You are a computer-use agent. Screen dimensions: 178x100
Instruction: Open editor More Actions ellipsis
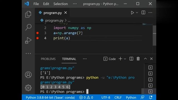[x=150, y=12]
